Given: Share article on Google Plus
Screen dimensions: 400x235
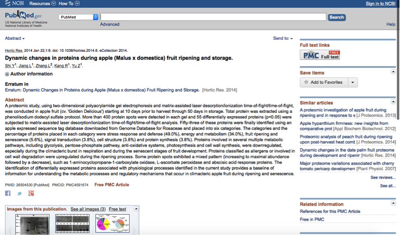Looking at the screenshot, I should [x=31, y=193].
